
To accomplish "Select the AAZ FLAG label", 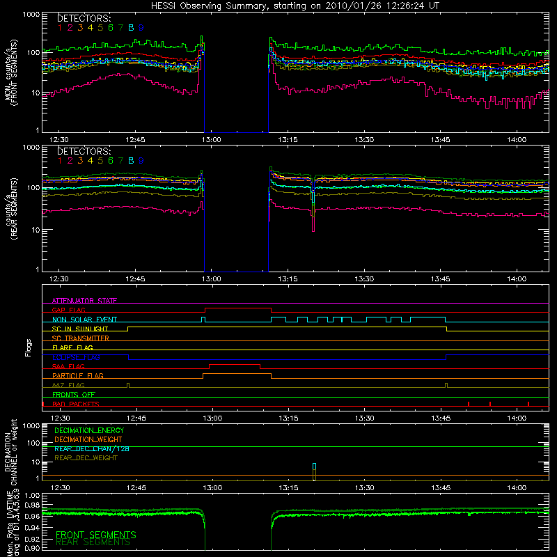I will point(68,385).
